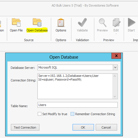Open the Options clipboard icon
Image resolution: width=138 pixels, height=138 pixels.
(x=61, y=23)
